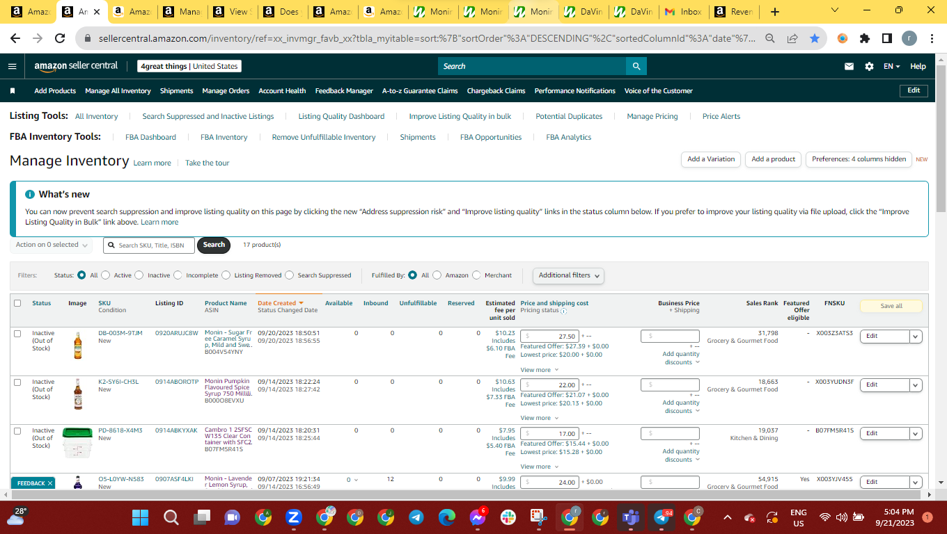Open the EN language dropdown
The width and height of the screenshot is (947, 534).
point(892,66)
